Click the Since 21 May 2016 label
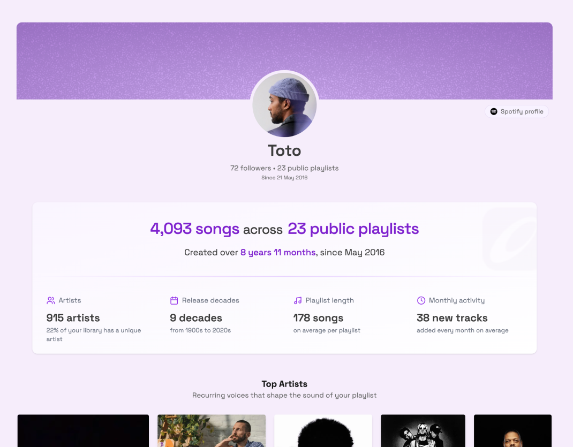This screenshot has width=573, height=447. (x=284, y=177)
